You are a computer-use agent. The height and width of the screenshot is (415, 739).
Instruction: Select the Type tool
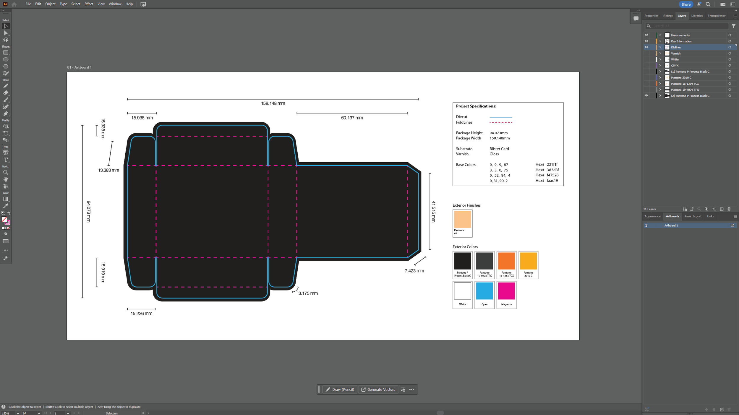(x=6, y=160)
